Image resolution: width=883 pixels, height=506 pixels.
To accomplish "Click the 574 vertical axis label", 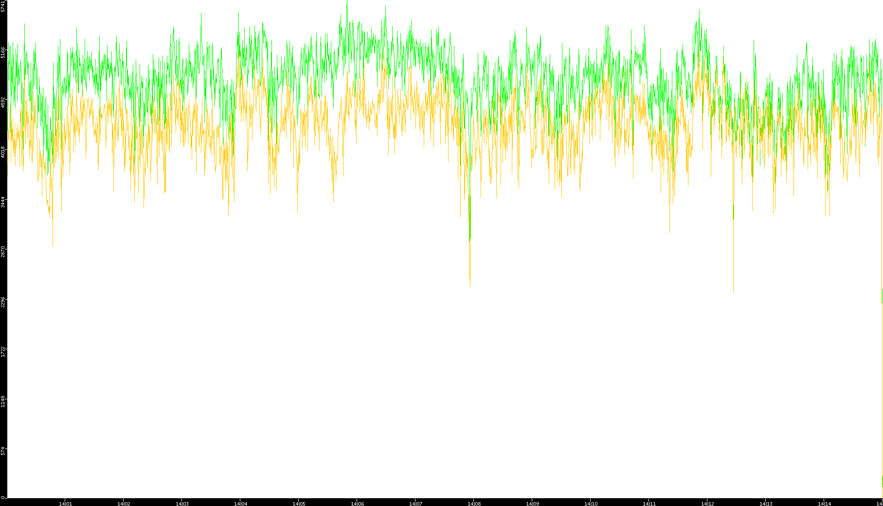I will (x=3, y=451).
